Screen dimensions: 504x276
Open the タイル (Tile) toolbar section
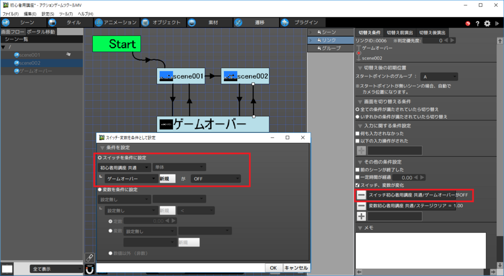(69, 23)
